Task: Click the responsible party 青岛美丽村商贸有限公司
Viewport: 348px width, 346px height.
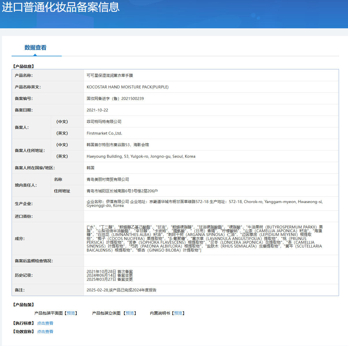Action: pyautogui.click(x=108, y=179)
